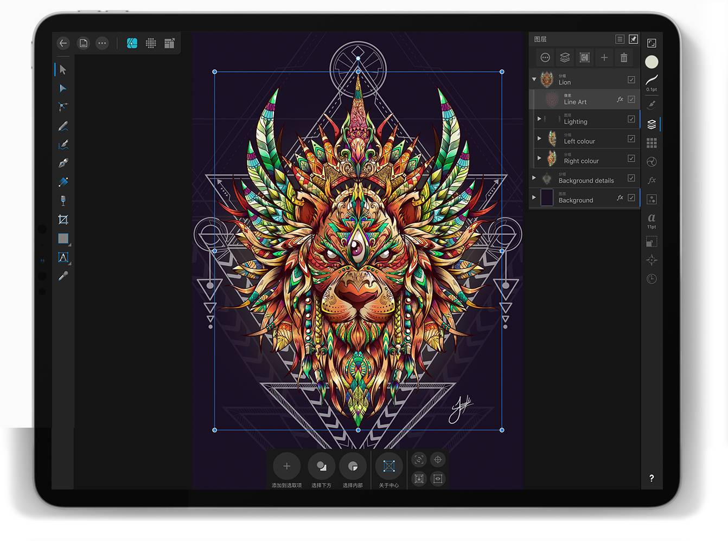The height and width of the screenshot is (541, 728).
Task: Uncheck the Left colour layer visibility
Action: point(631,139)
